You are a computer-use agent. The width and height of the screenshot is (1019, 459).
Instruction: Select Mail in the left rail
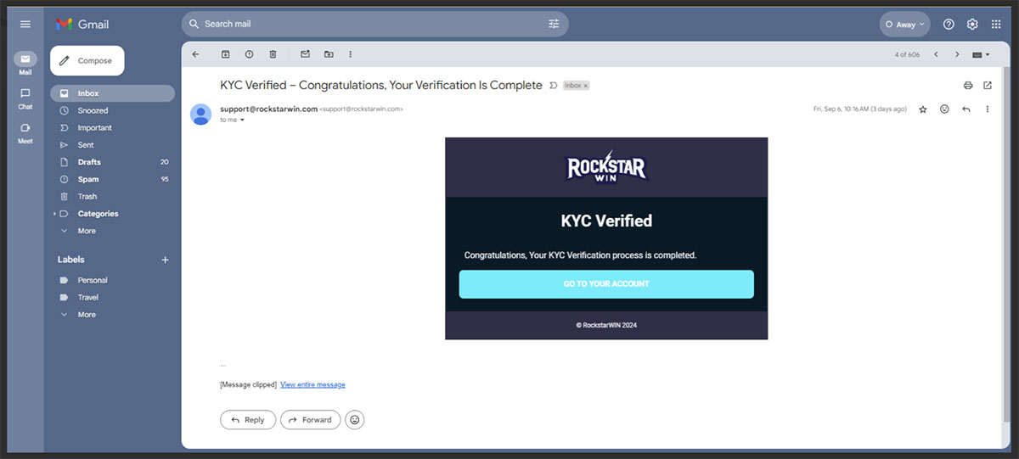point(25,64)
